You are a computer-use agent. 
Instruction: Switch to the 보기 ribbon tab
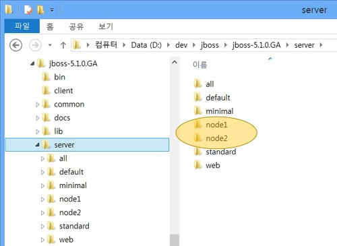point(106,26)
